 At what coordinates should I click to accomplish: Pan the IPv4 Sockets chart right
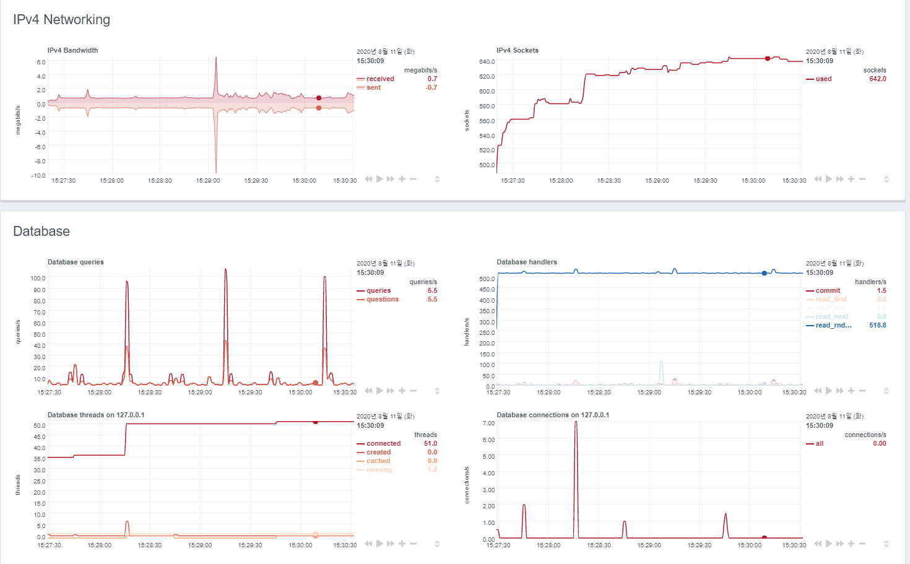[840, 179]
